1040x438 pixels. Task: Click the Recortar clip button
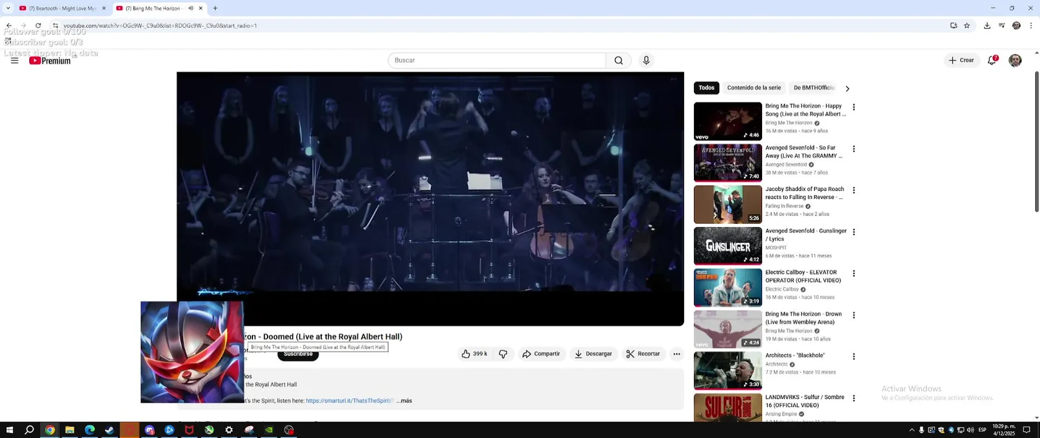pos(643,354)
